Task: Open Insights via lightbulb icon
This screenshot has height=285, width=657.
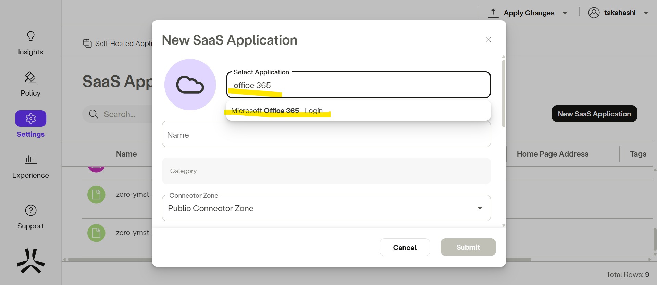Action: (31, 36)
